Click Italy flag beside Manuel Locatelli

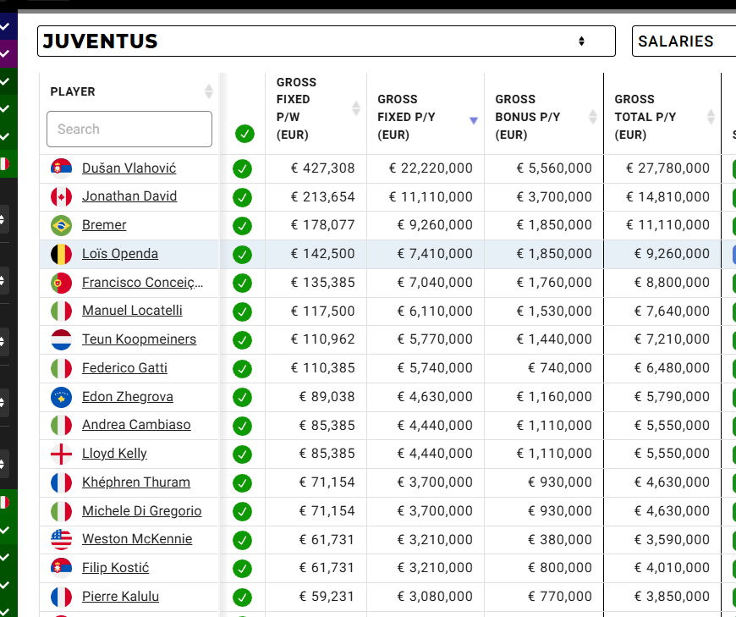pos(62,311)
